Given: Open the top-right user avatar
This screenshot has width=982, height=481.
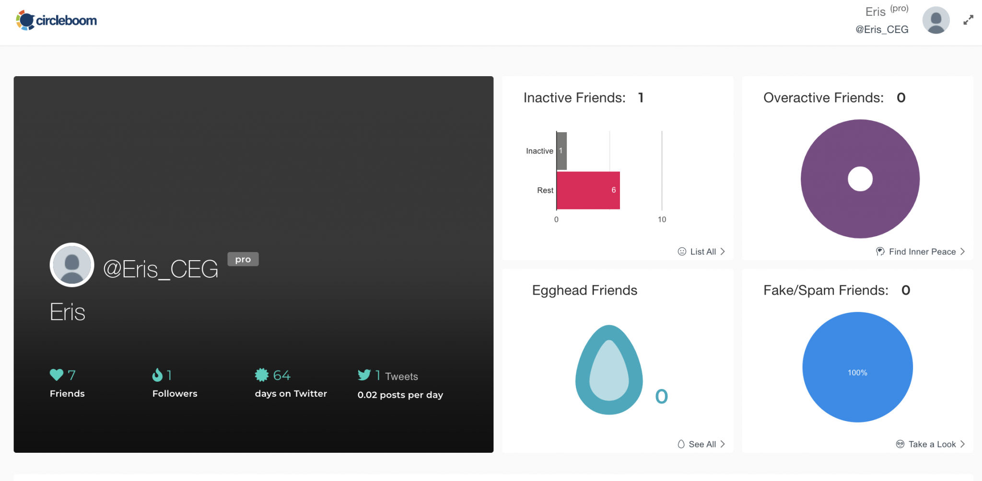Looking at the screenshot, I should [935, 20].
